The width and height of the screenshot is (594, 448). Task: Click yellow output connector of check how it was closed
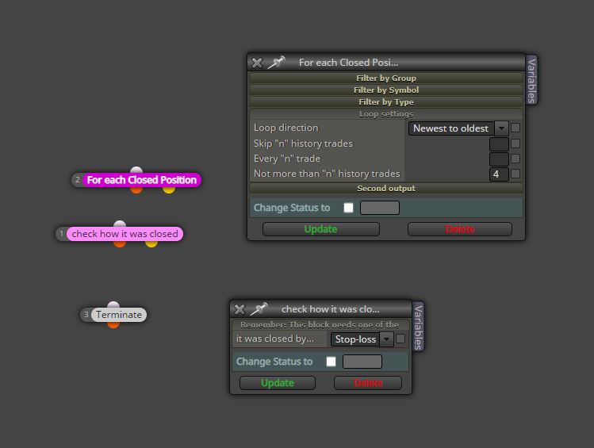point(151,243)
